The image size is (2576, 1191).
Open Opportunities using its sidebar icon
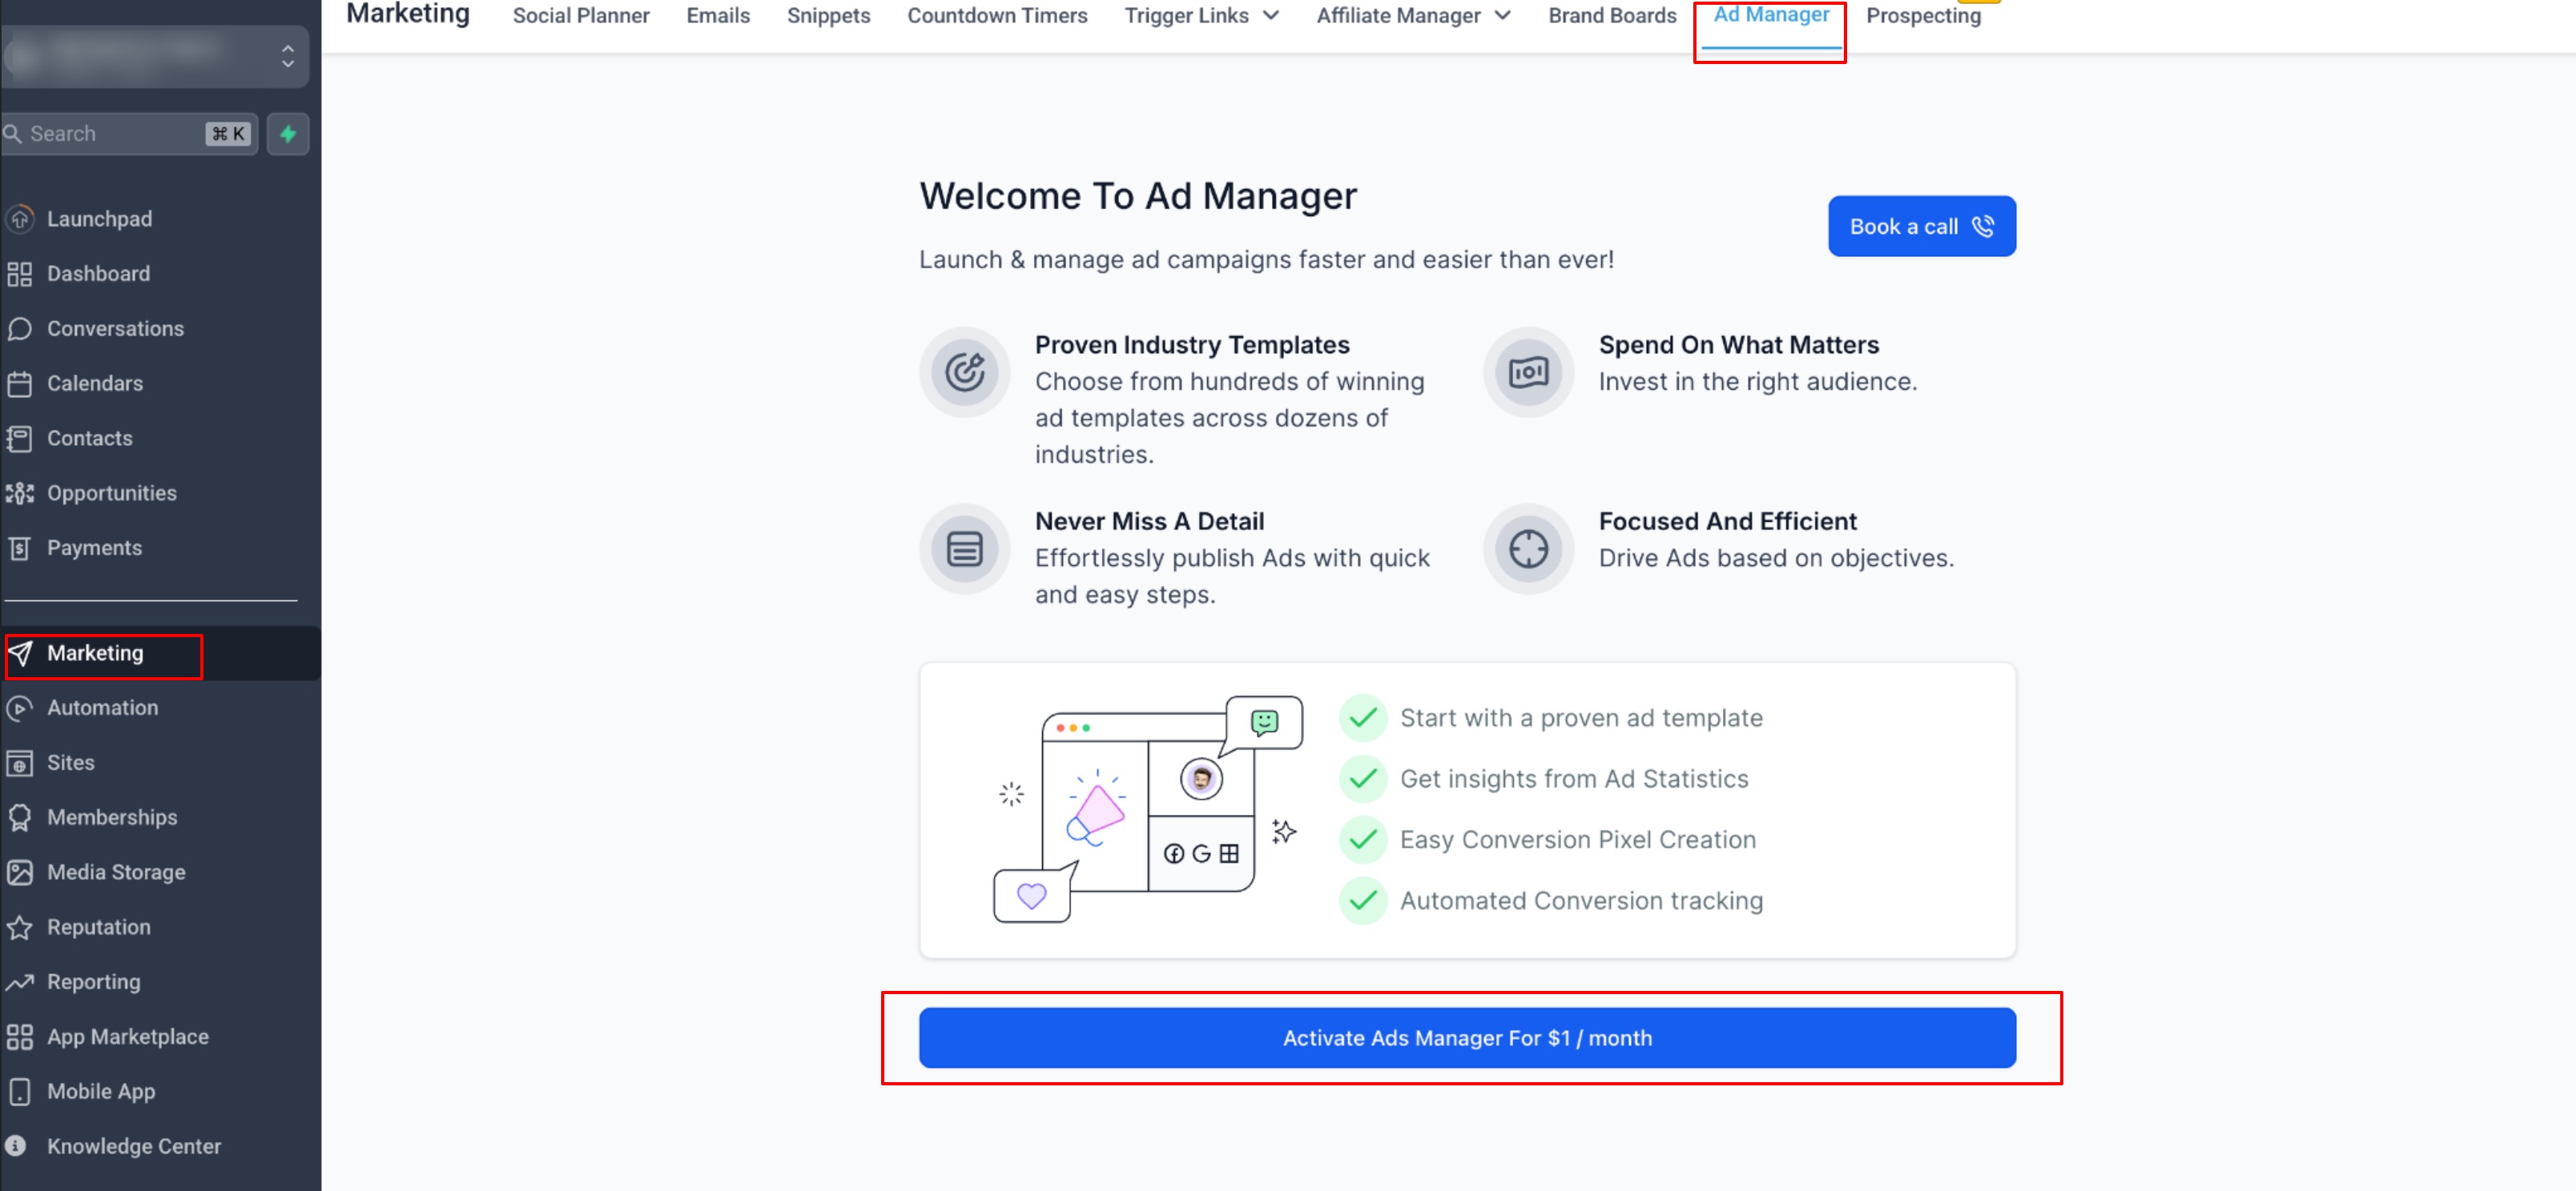point(20,494)
